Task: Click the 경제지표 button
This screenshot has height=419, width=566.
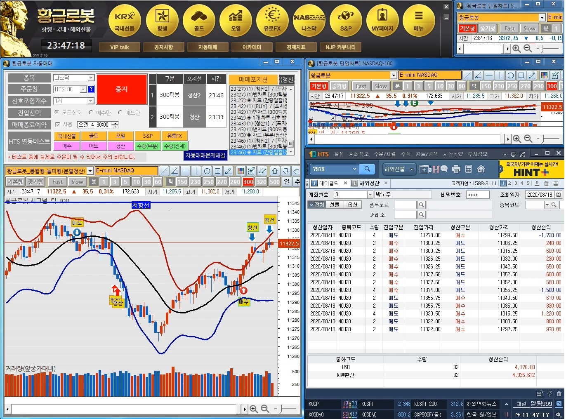Action: pos(296,47)
